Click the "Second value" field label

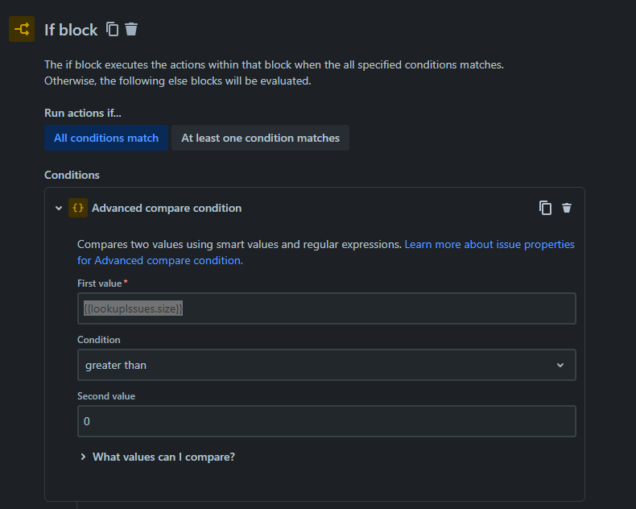106,396
